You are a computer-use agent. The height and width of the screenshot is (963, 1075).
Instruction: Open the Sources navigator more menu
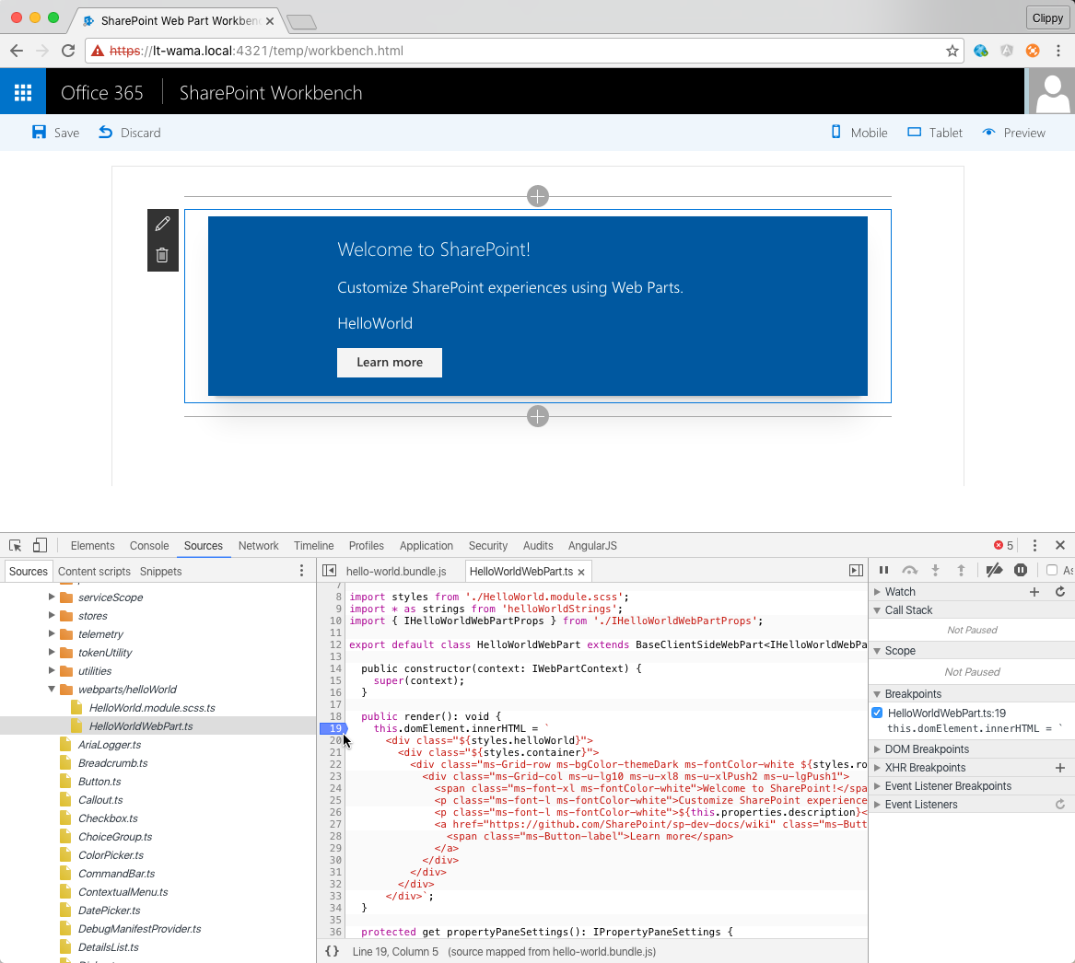(x=301, y=571)
